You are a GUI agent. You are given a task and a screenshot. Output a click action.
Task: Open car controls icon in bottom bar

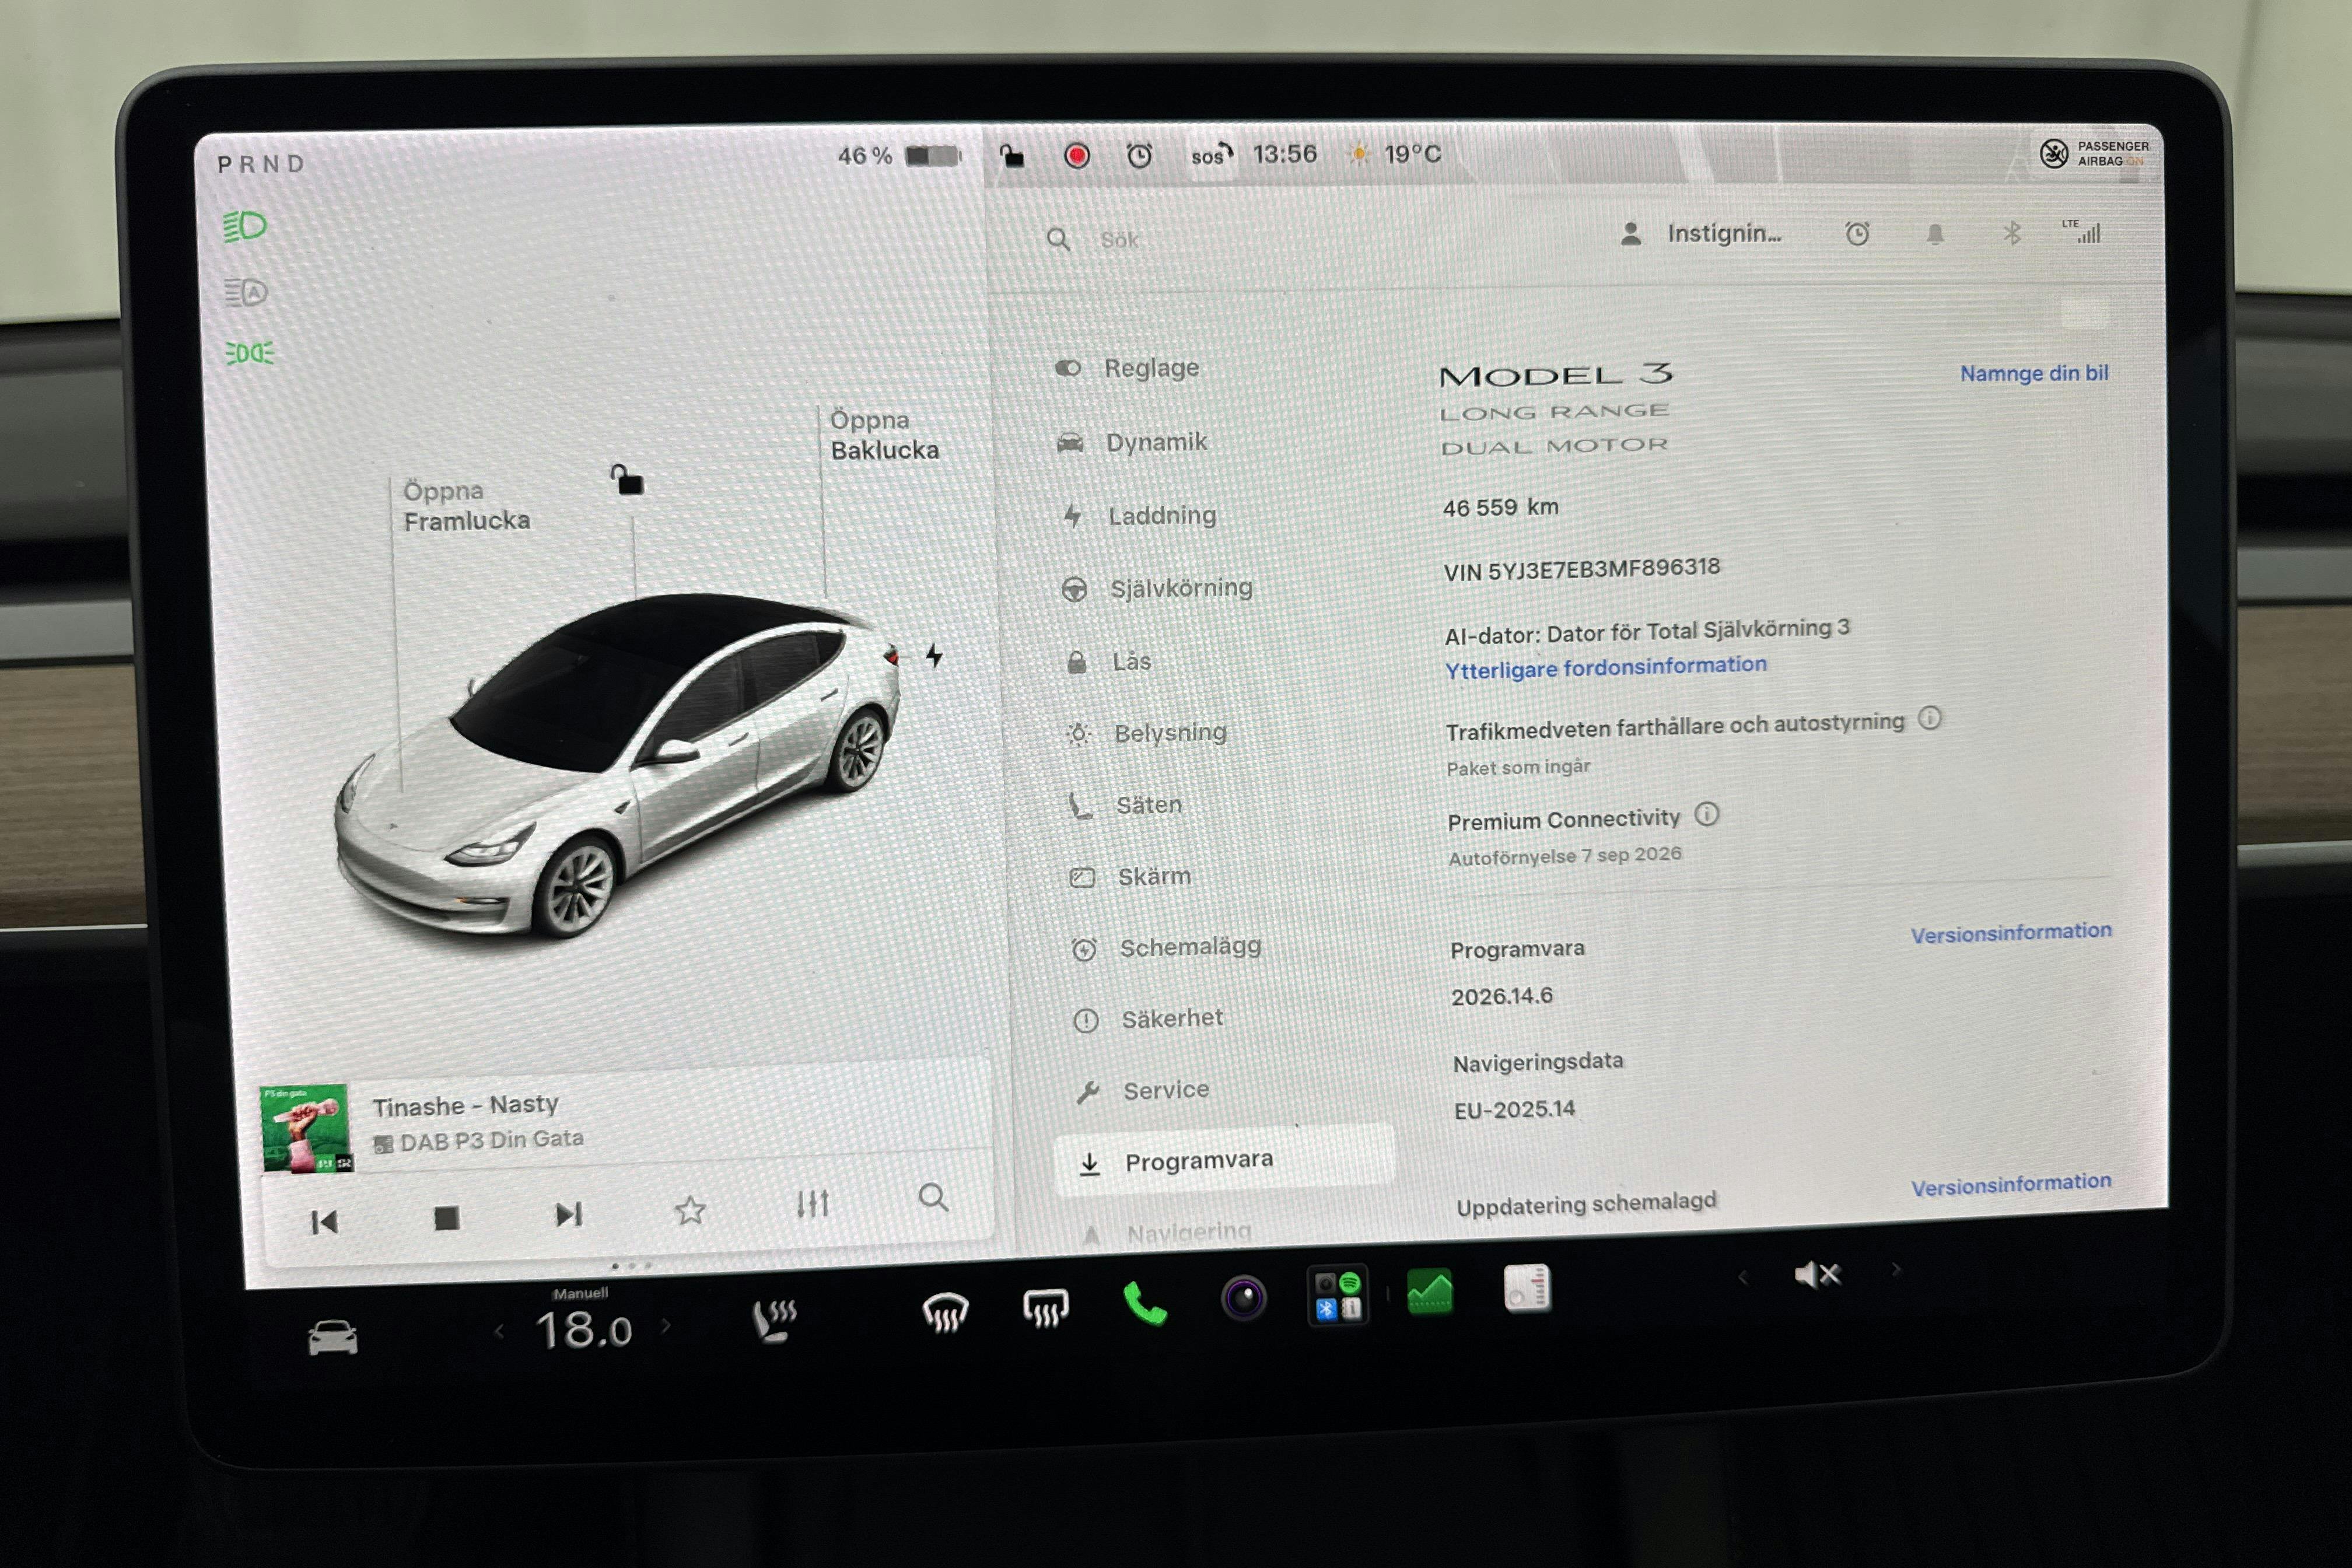click(333, 1338)
